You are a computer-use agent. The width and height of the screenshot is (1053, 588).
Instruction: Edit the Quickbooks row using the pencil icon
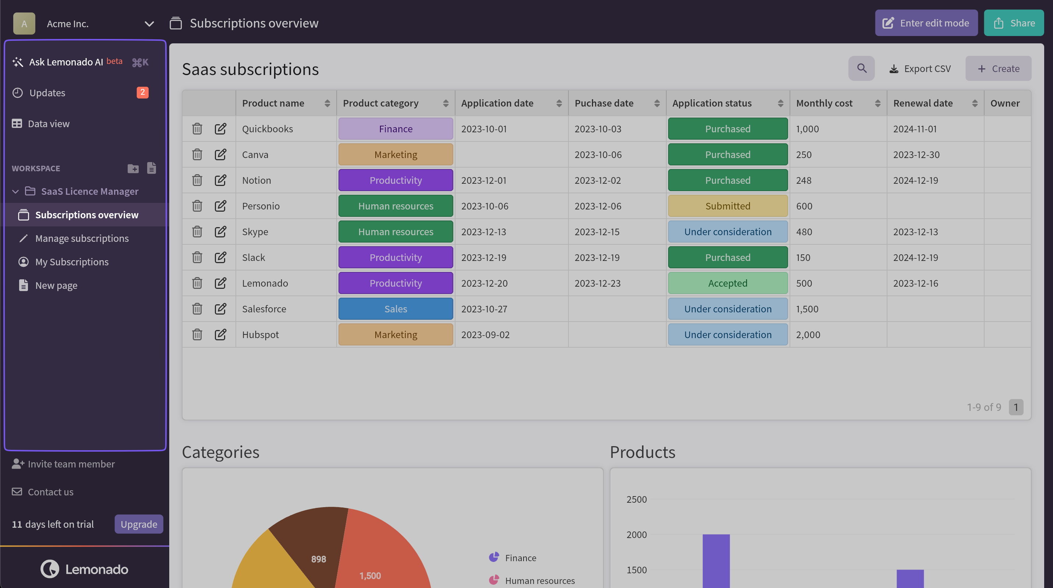click(x=220, y=129)
